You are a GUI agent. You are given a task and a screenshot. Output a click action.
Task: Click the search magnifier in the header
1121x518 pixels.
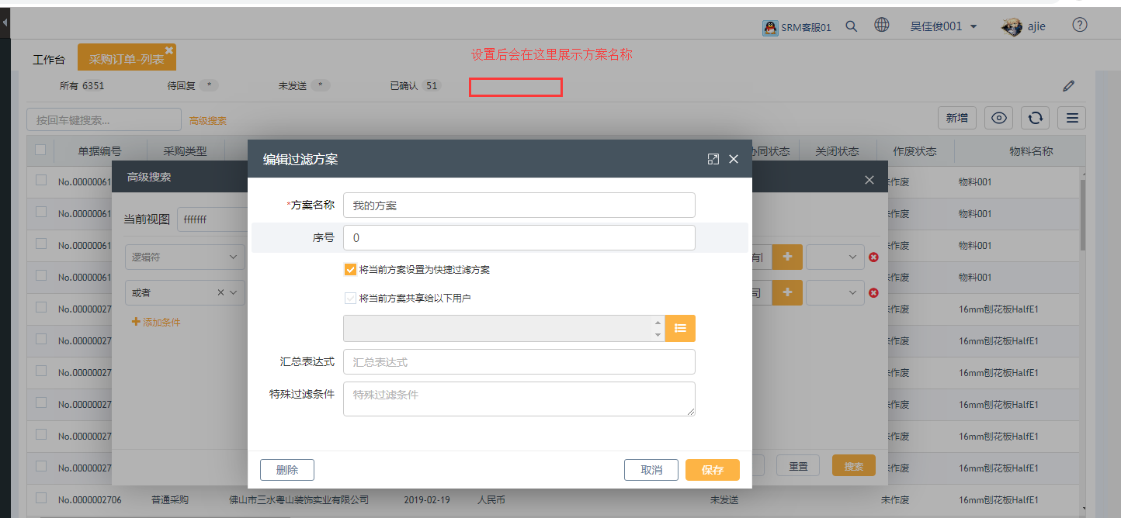(x=852, y=26)
